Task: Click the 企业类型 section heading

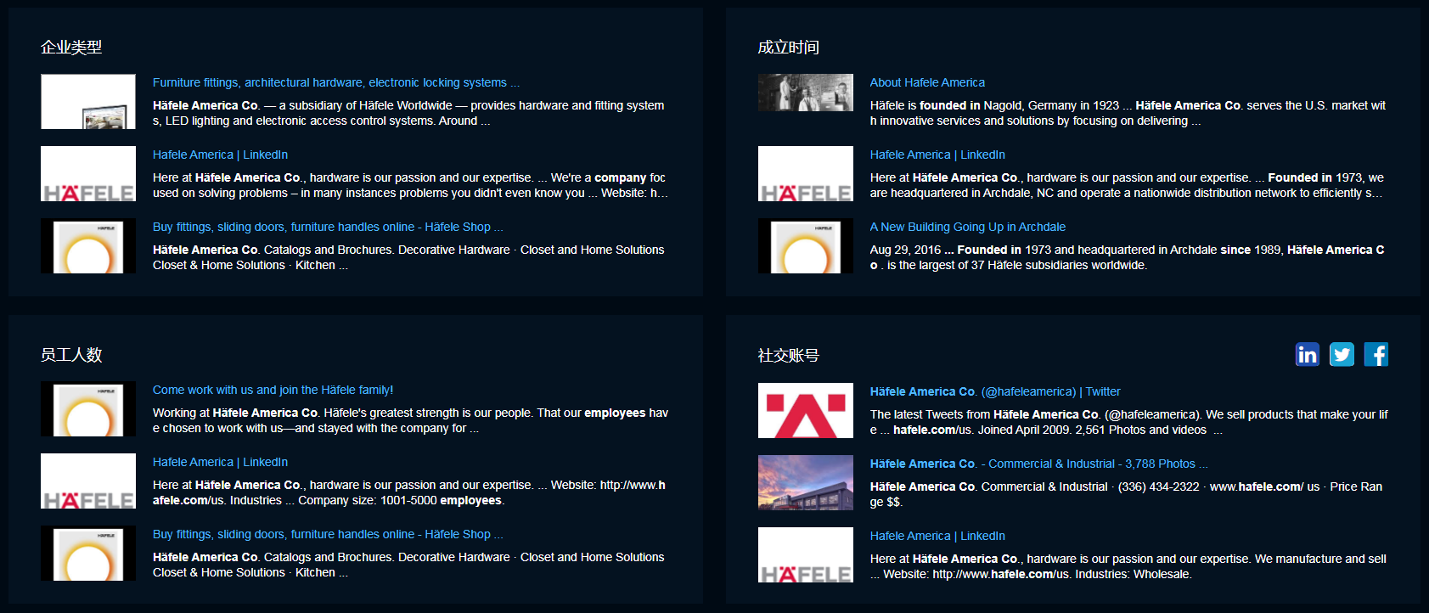Action: (71, 48)
